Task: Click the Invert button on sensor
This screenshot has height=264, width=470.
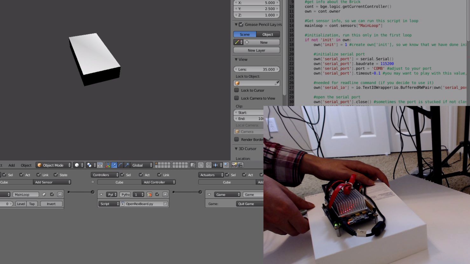Action: coord(51,204)
